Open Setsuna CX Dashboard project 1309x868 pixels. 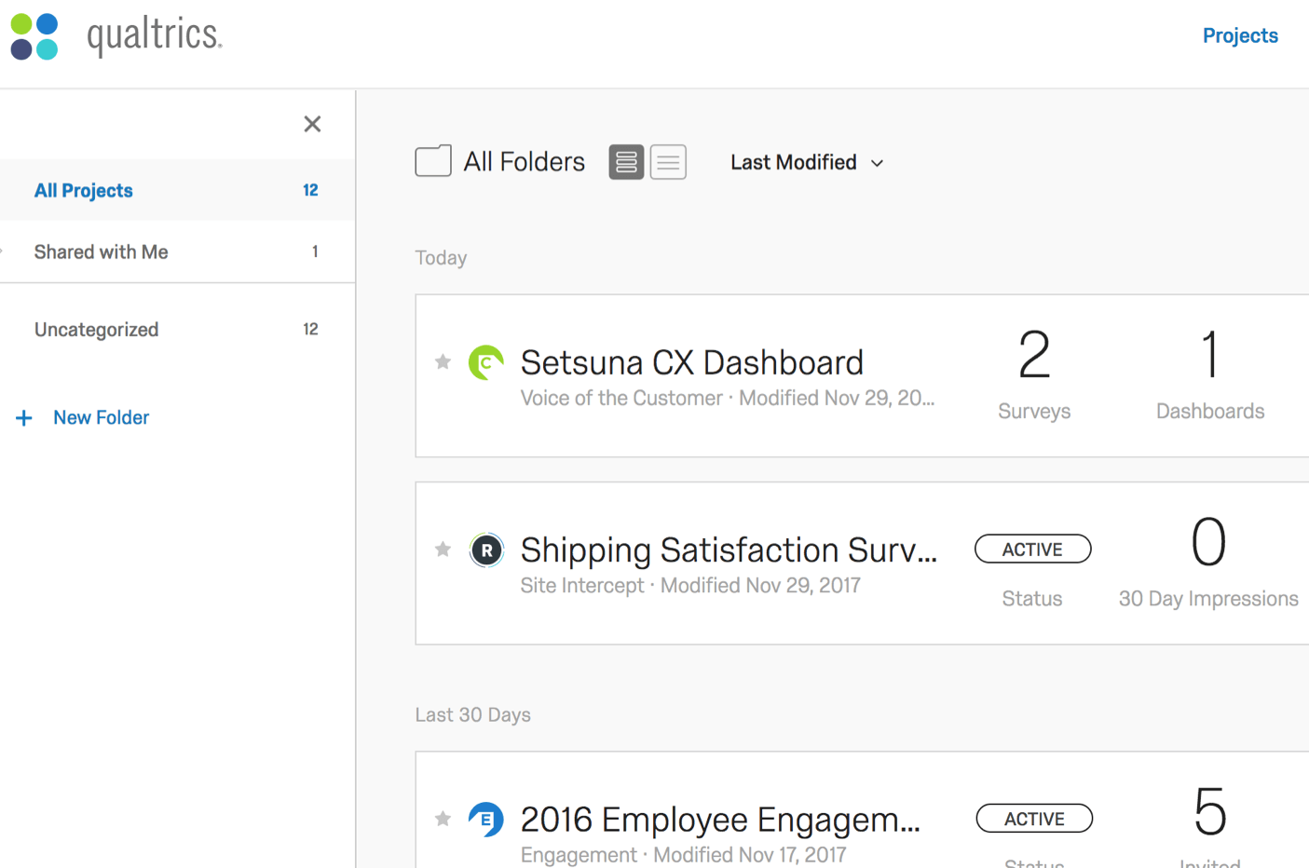pos(691,362)
